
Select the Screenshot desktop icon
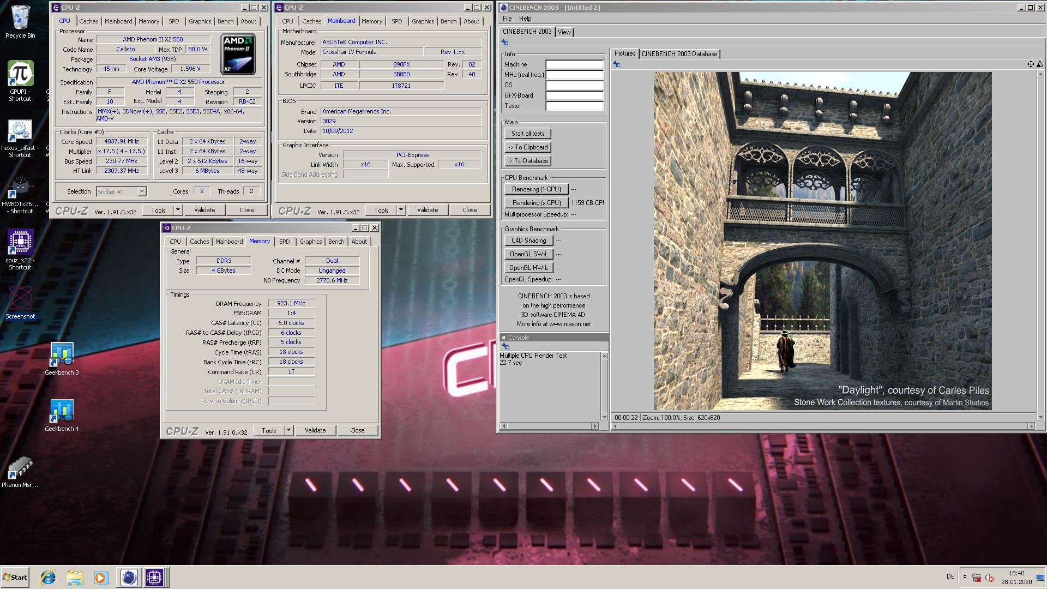(x=20, y=303)
